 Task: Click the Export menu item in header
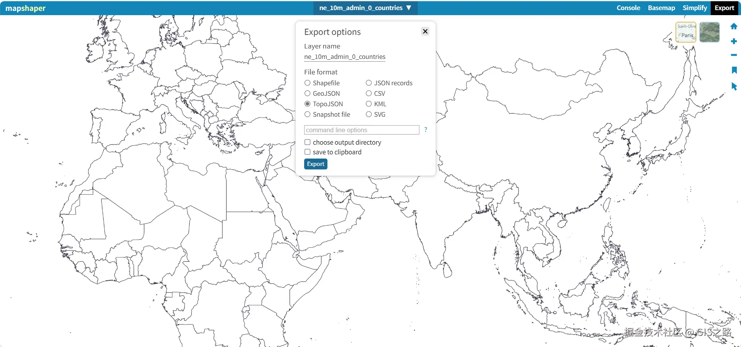tap(724, 8)
